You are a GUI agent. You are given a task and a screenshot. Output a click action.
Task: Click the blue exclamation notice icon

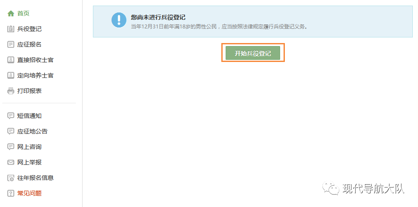coord(119,20)
